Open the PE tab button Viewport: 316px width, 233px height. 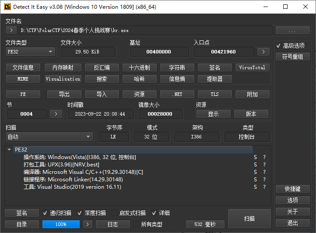pyautogui.click(x=23, y=94)
